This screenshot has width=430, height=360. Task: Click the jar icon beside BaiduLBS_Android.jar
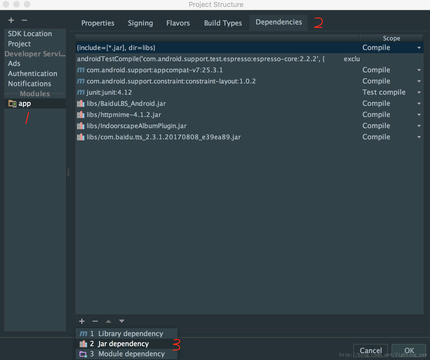click(81, 103)
